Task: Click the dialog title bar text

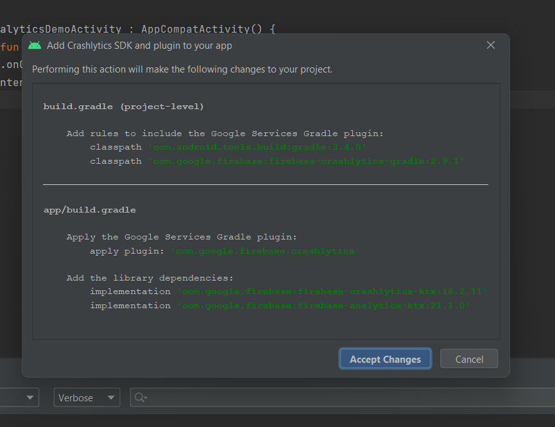Action: [139, 46]
